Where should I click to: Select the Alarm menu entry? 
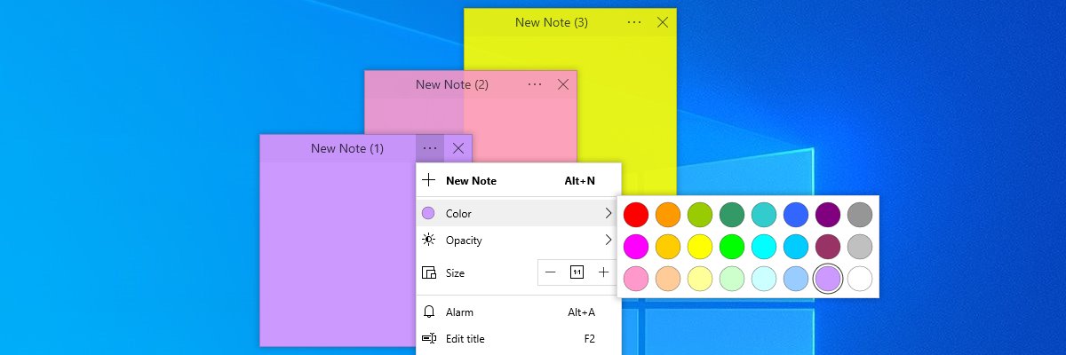(518, 312)
